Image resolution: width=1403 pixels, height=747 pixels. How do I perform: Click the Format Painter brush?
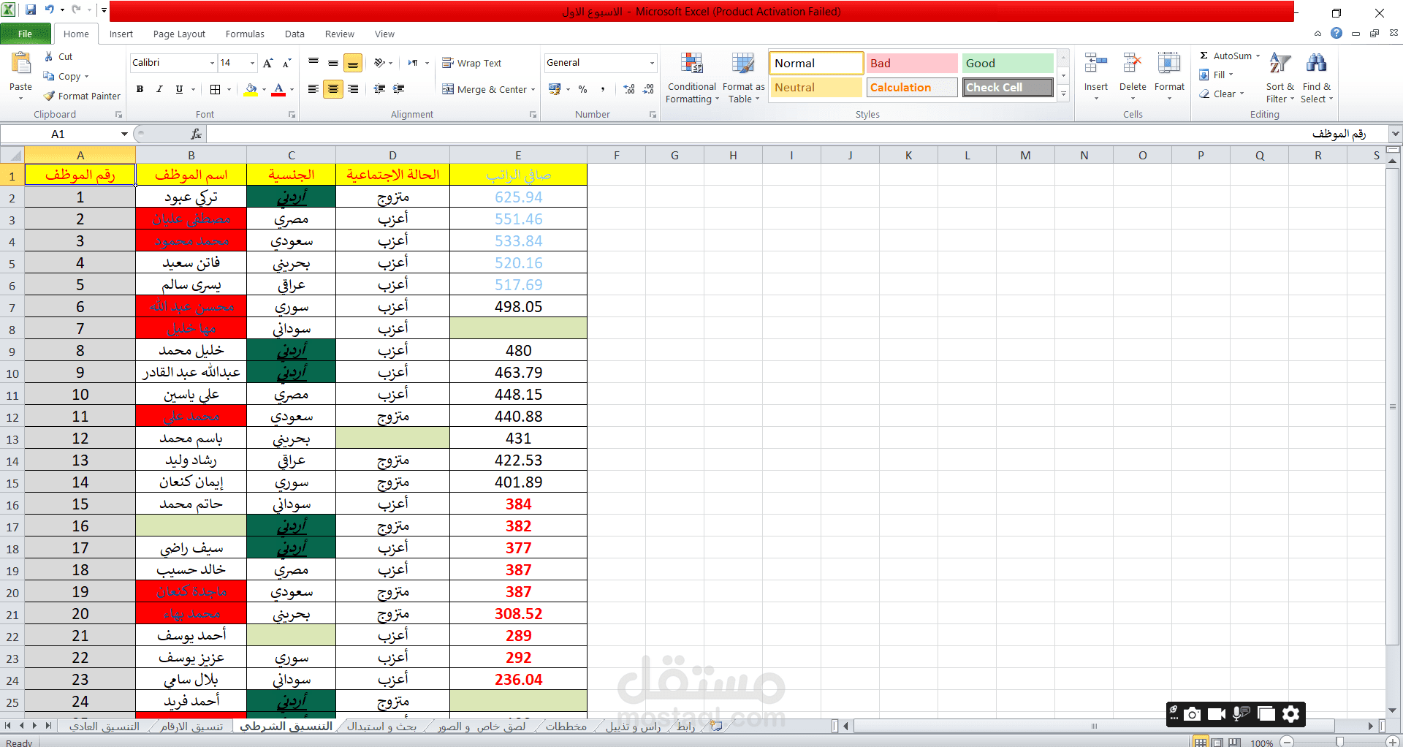pos(49,96)
